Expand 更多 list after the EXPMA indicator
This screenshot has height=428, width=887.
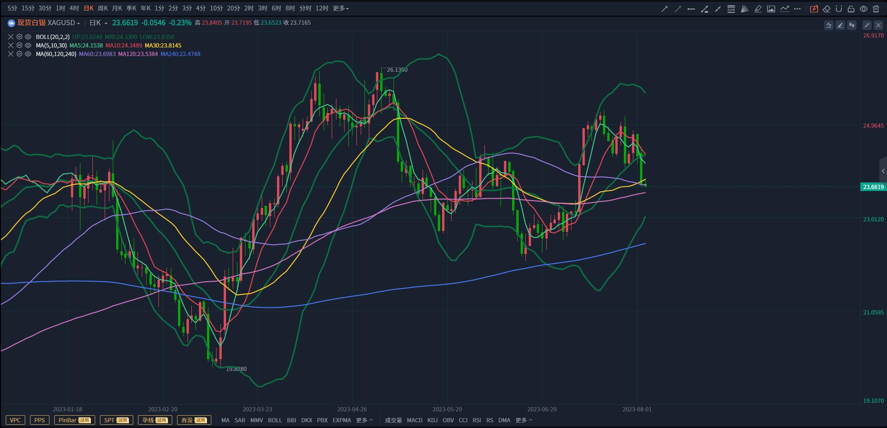point(364,420)
